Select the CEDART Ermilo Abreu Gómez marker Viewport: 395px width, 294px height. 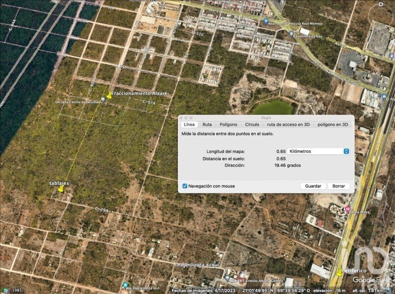[x=227, y=278]
